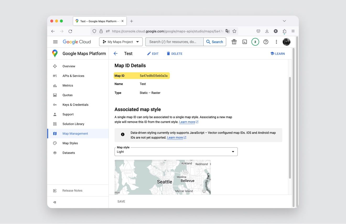
Task: Click the SAVE button
Action: coord(121,201)
